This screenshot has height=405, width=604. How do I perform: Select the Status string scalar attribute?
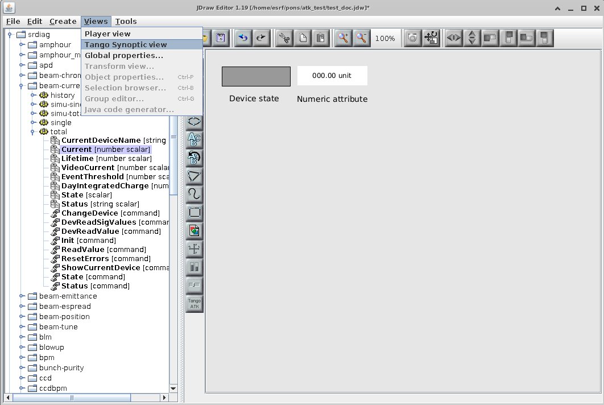100,204
